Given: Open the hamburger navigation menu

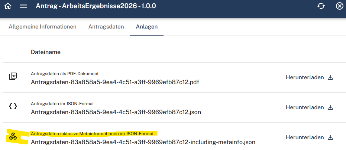Looking at the screenshot, I should click(23, 6).
